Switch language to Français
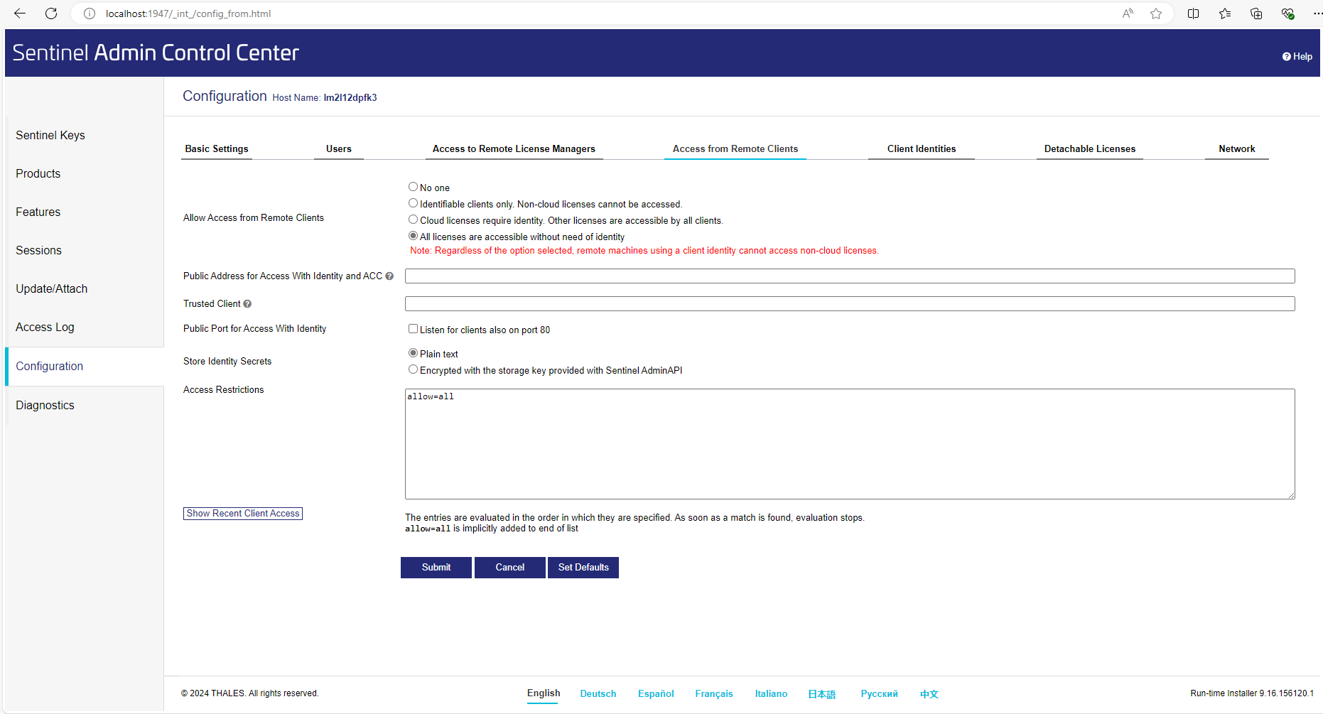 pyautogui.click(x=714, y=694)
